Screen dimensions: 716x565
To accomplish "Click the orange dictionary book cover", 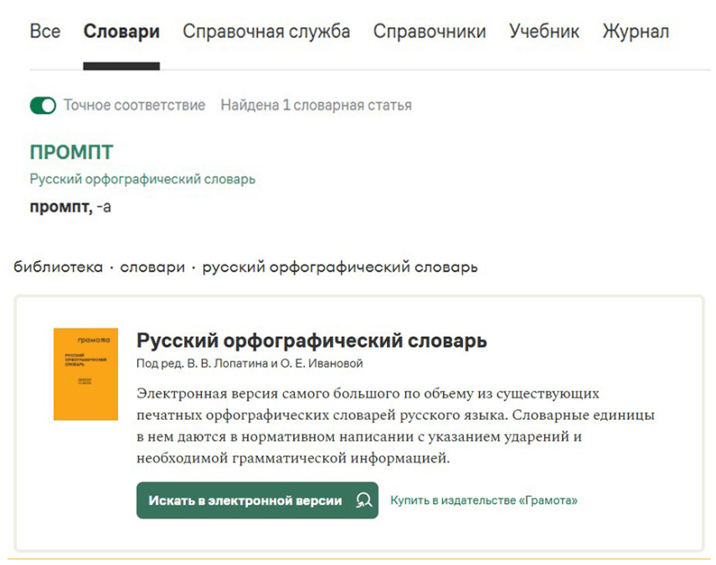I will click(86, 374).
